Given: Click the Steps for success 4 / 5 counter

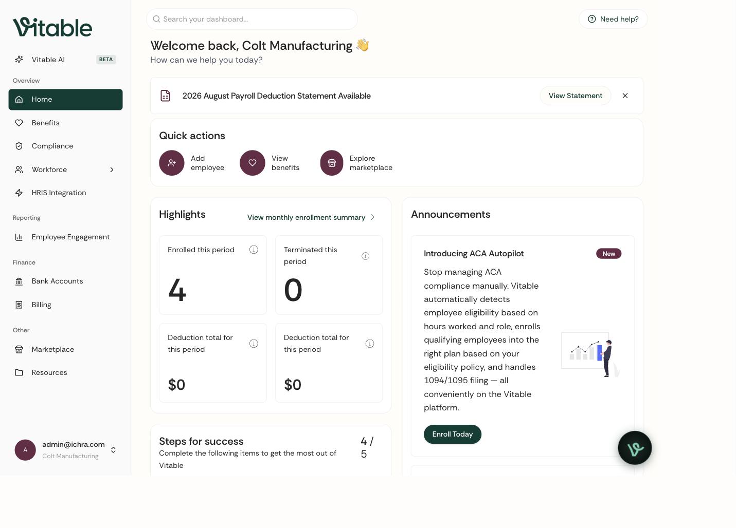Looking at the screenshot, I should pyautogui.click(x=367, y=447).
